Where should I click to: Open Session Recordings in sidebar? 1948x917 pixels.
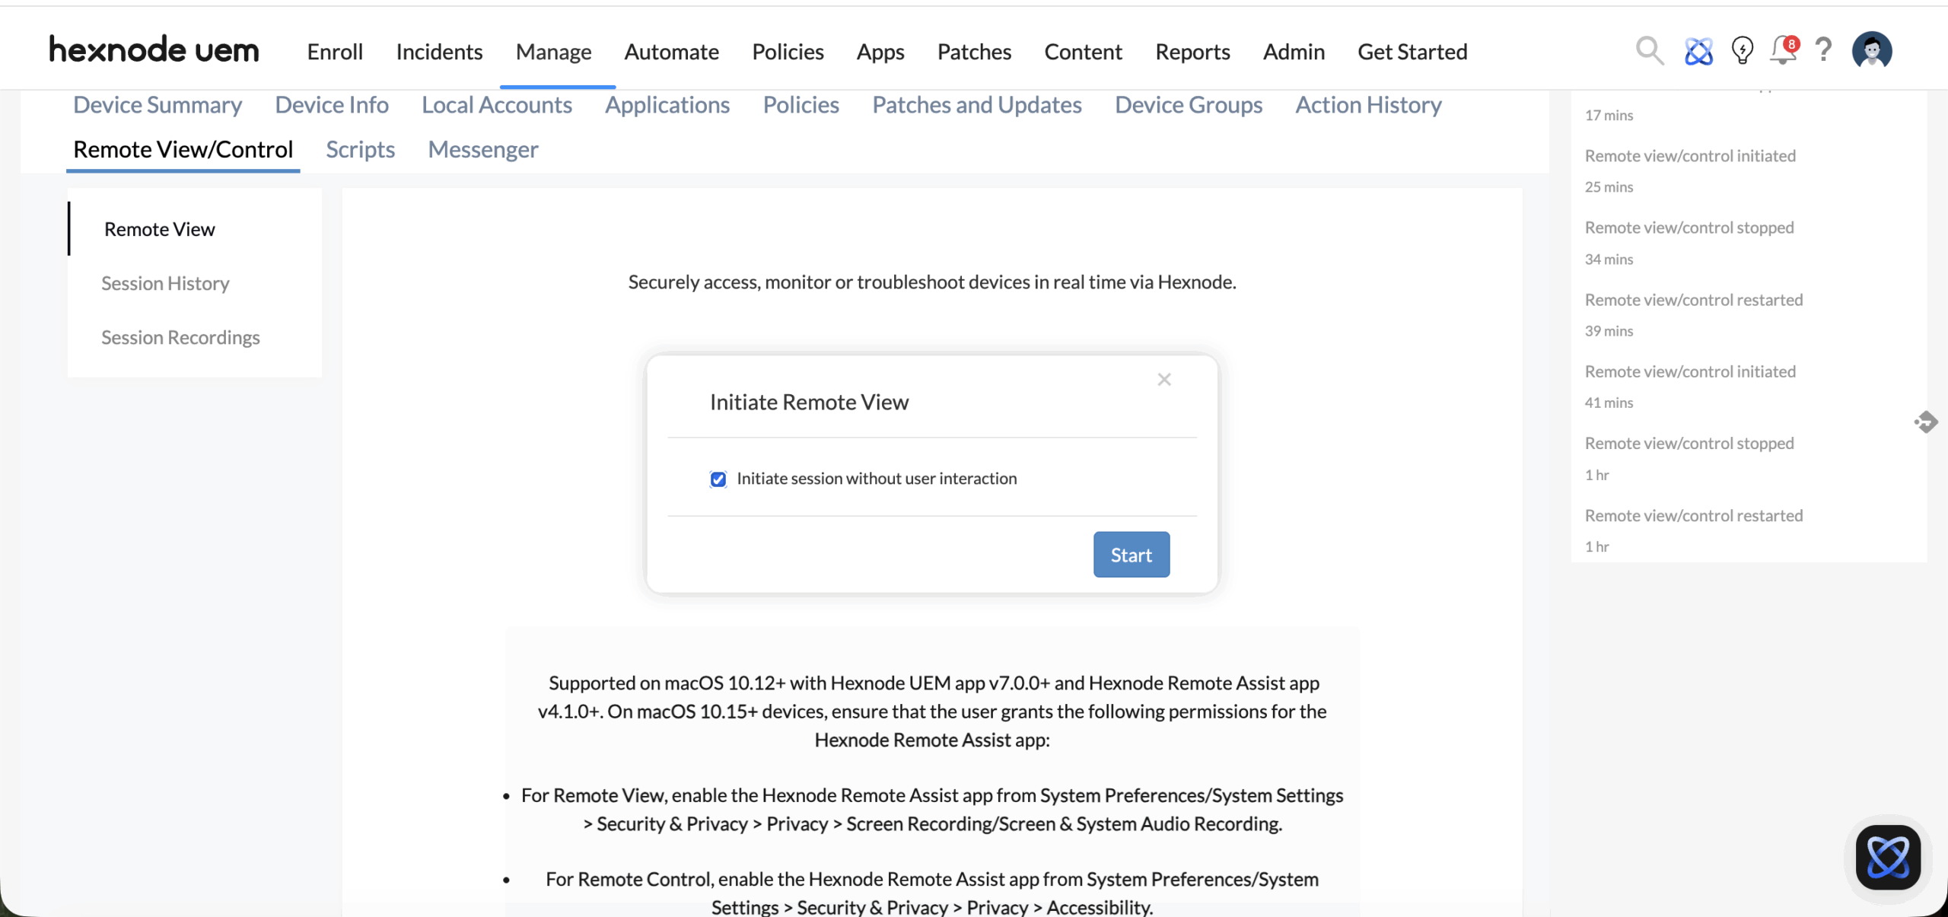point(180,337)
